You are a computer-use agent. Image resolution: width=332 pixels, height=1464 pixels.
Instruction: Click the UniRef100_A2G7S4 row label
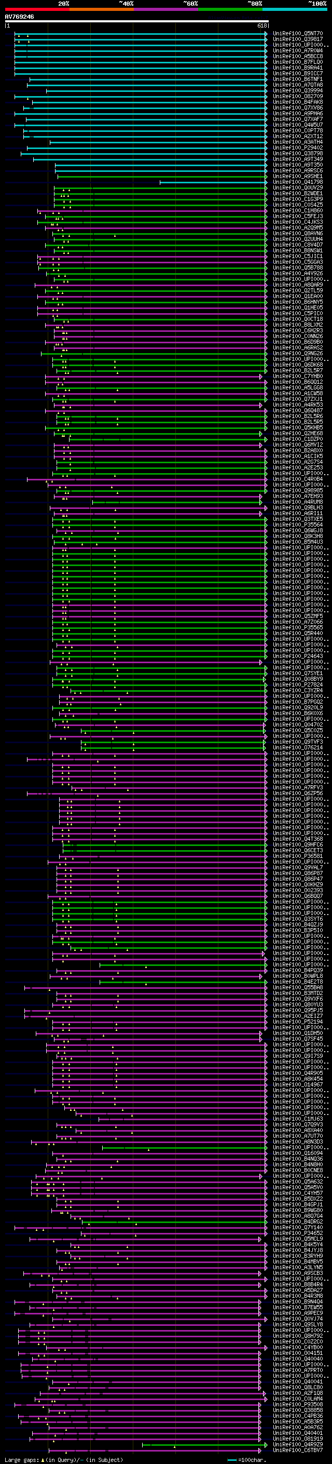click(298, 462)
